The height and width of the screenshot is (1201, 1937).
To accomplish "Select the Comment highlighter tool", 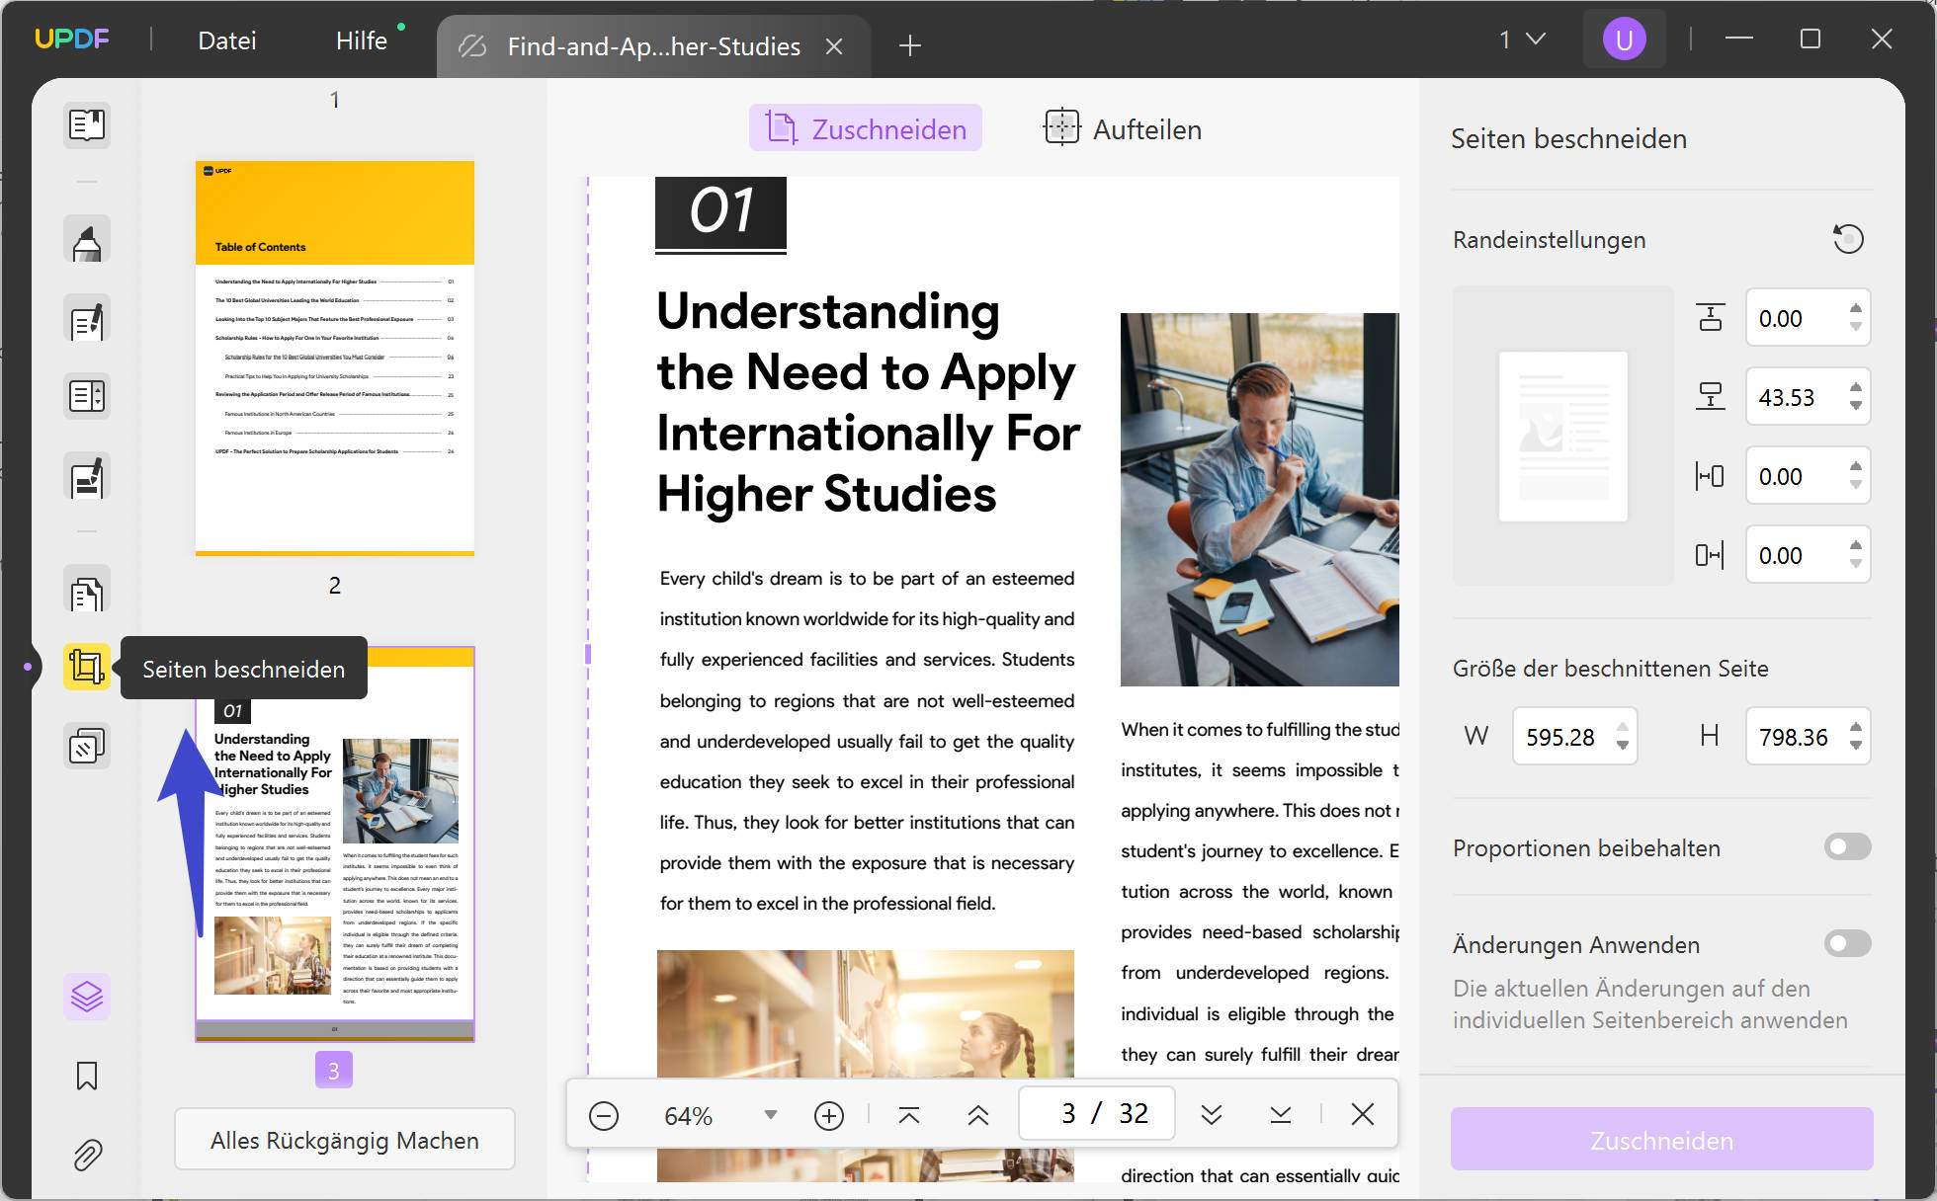I will (x=87, y=239).
